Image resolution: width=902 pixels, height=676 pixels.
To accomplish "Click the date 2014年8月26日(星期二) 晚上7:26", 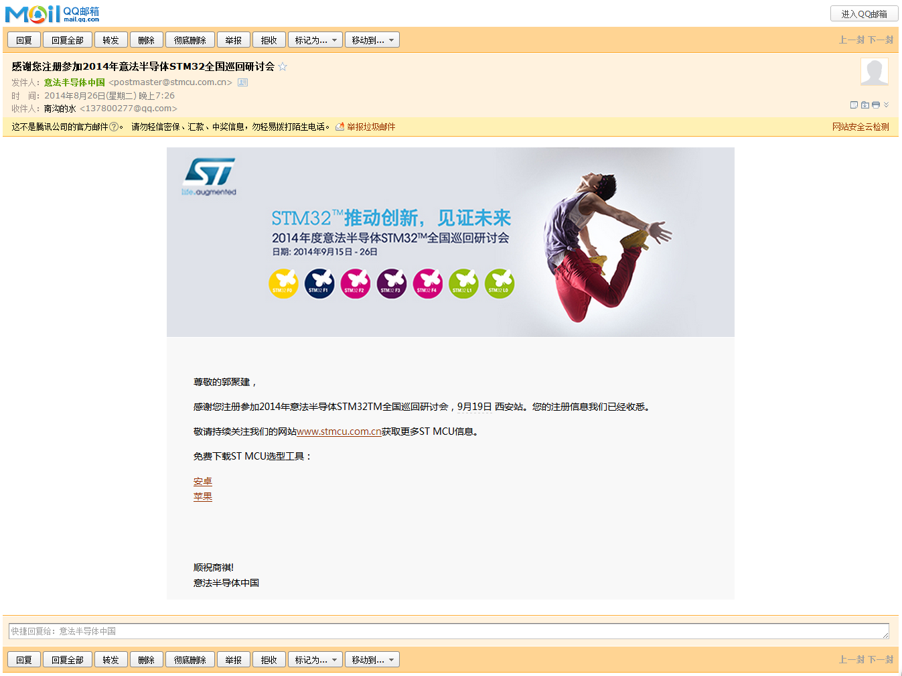I will (x=109, y=96).
